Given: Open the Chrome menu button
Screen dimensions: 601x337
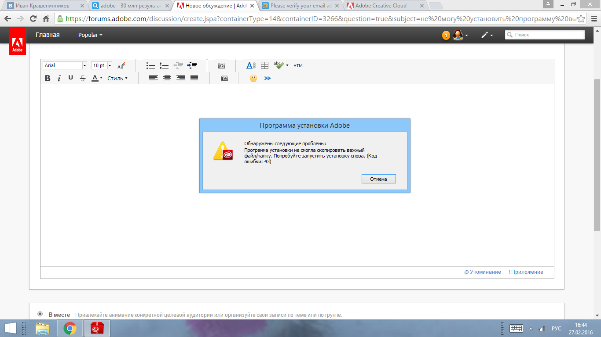Looking at the screenshot, I should (x=594, y=19).
